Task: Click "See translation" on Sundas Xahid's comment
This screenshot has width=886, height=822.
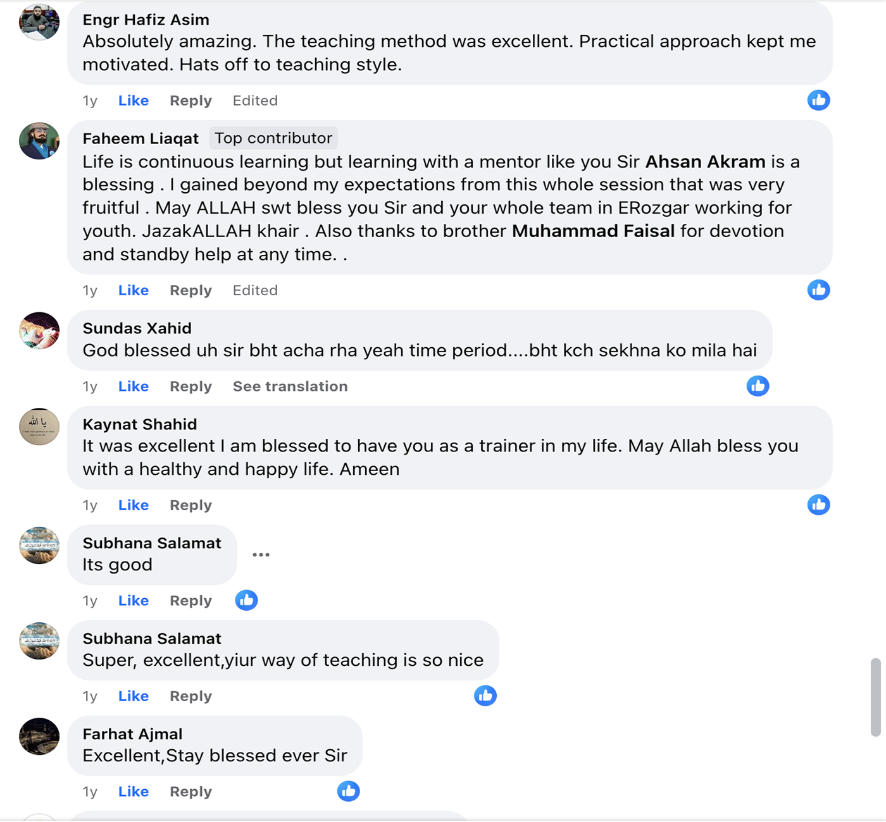Action: (290, 386)
